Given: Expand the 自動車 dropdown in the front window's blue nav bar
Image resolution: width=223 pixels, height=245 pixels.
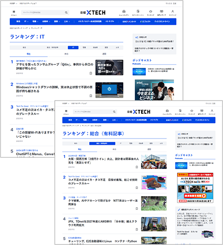Looking at the screenshot, I should pos(96,120).
